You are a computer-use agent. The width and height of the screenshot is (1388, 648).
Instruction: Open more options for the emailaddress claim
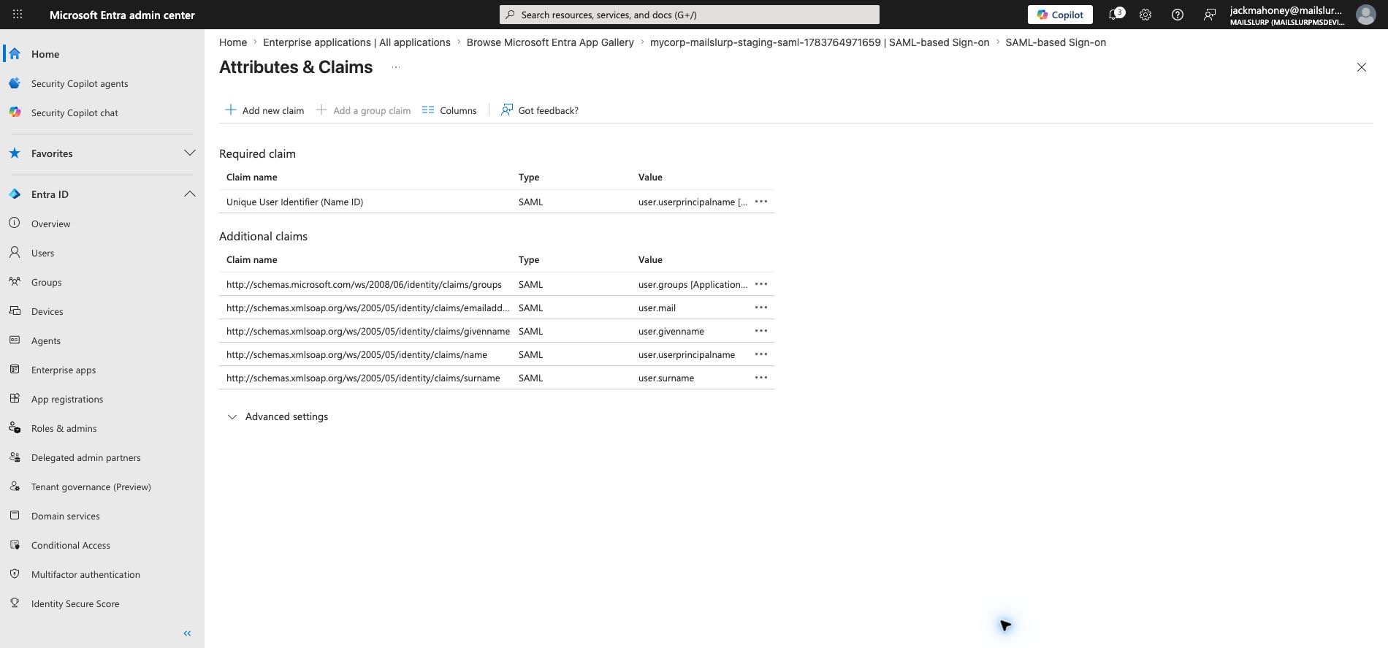[761, 308]
